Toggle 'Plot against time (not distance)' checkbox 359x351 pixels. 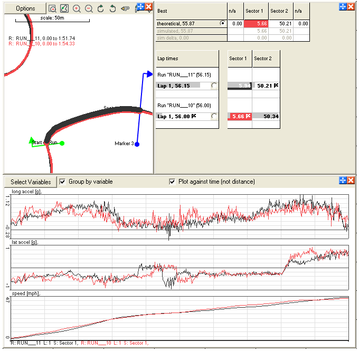[x=172, y=182]
